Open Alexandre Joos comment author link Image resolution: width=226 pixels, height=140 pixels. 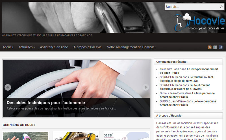(x=169, y=69)
